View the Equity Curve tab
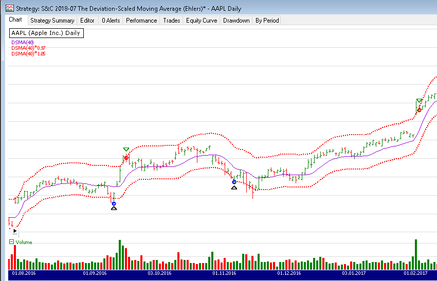 (201, 21)
